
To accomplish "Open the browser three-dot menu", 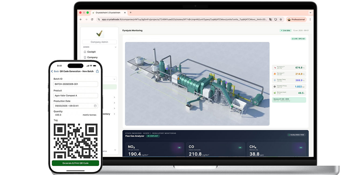I will coord(310,19).
